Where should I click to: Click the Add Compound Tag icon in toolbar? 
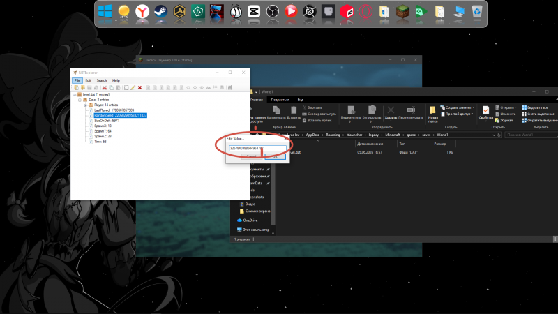click(x=222, y=88)
